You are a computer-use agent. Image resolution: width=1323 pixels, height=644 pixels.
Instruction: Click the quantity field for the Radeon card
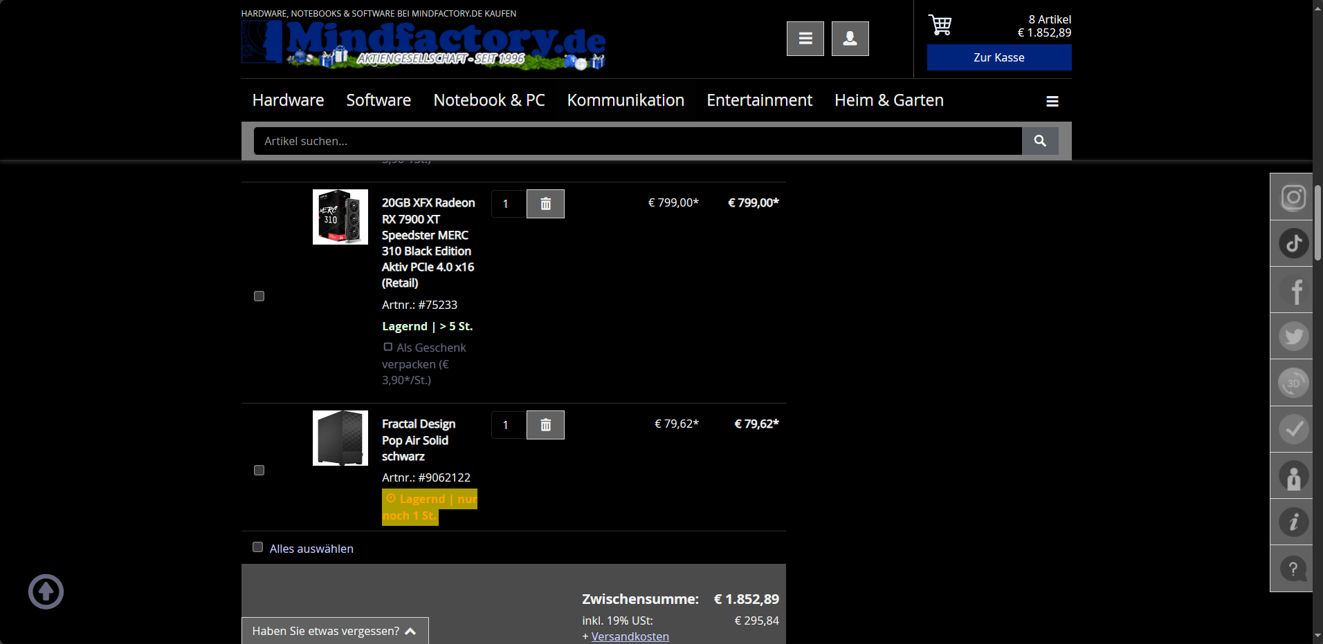509,204
